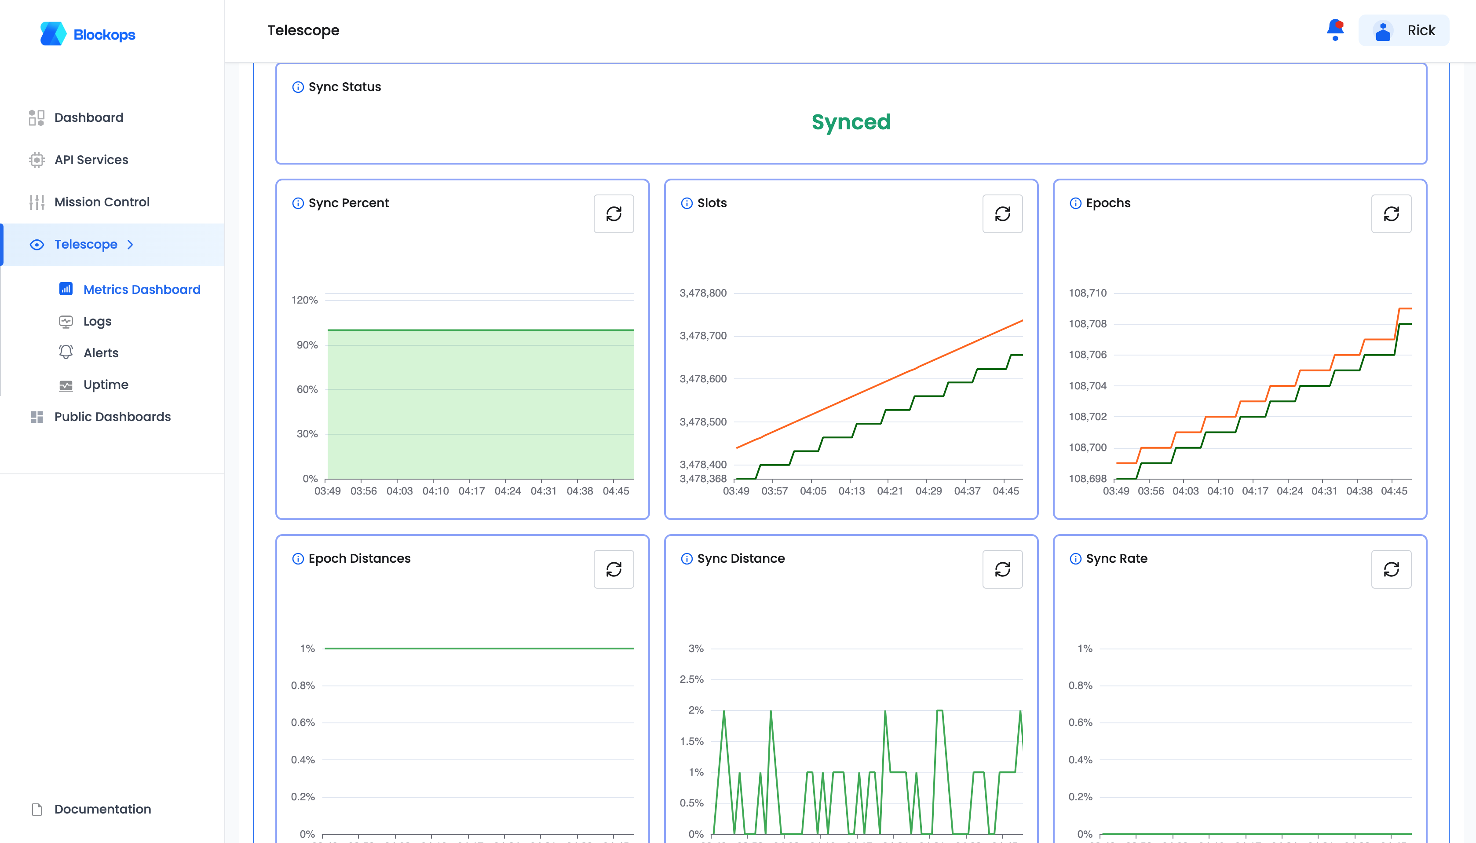Image resolution: width=1476 pixels, height=843 pixels.
Task: Click the Sync Rate heading
Action: [1116, 558]
